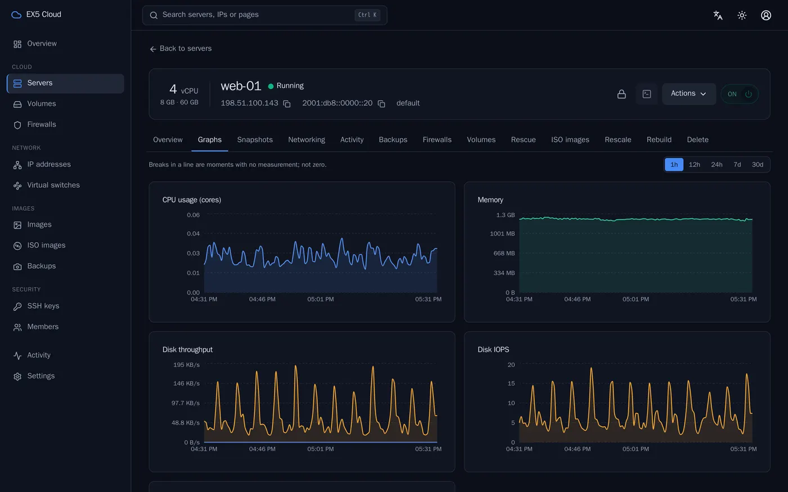
Task: Open the server Overview tab
Action: pyautogui.click(x=168, y=140)
